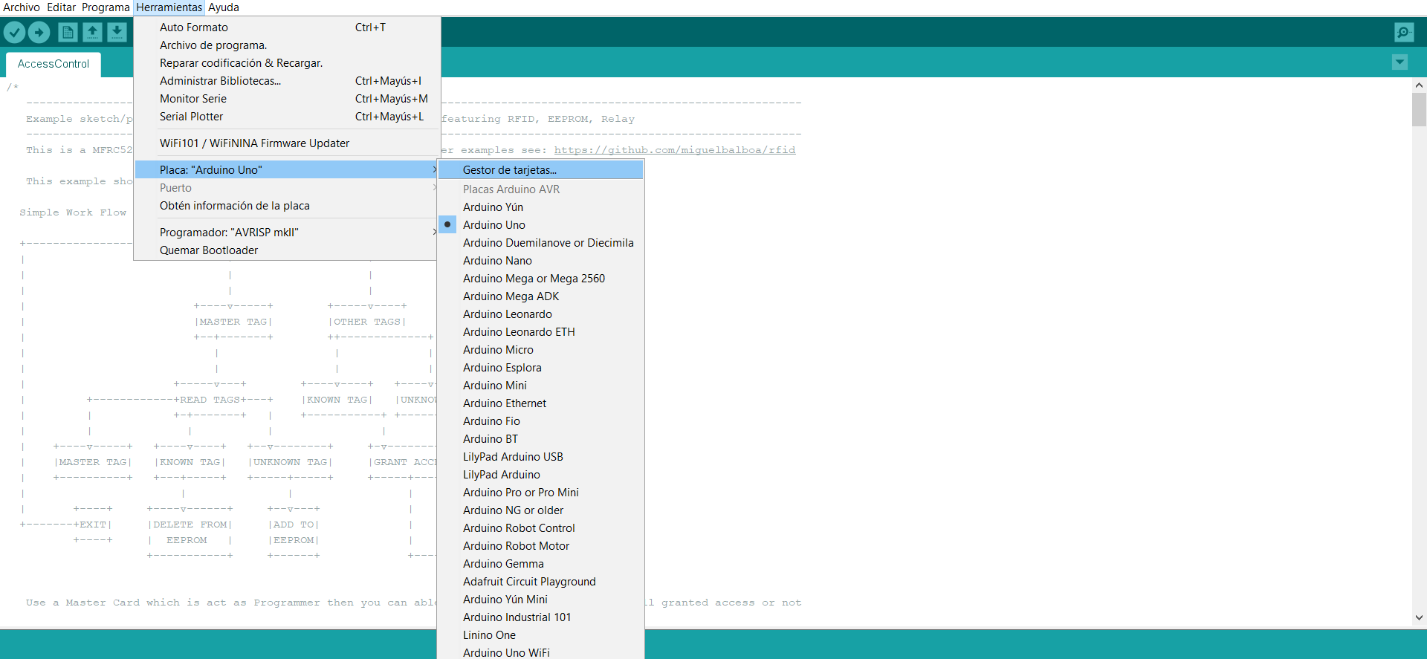Select the Arduino Gemma board
Image resolution: width=1427 pixels, height=659 pixels.
click(540, 564)
